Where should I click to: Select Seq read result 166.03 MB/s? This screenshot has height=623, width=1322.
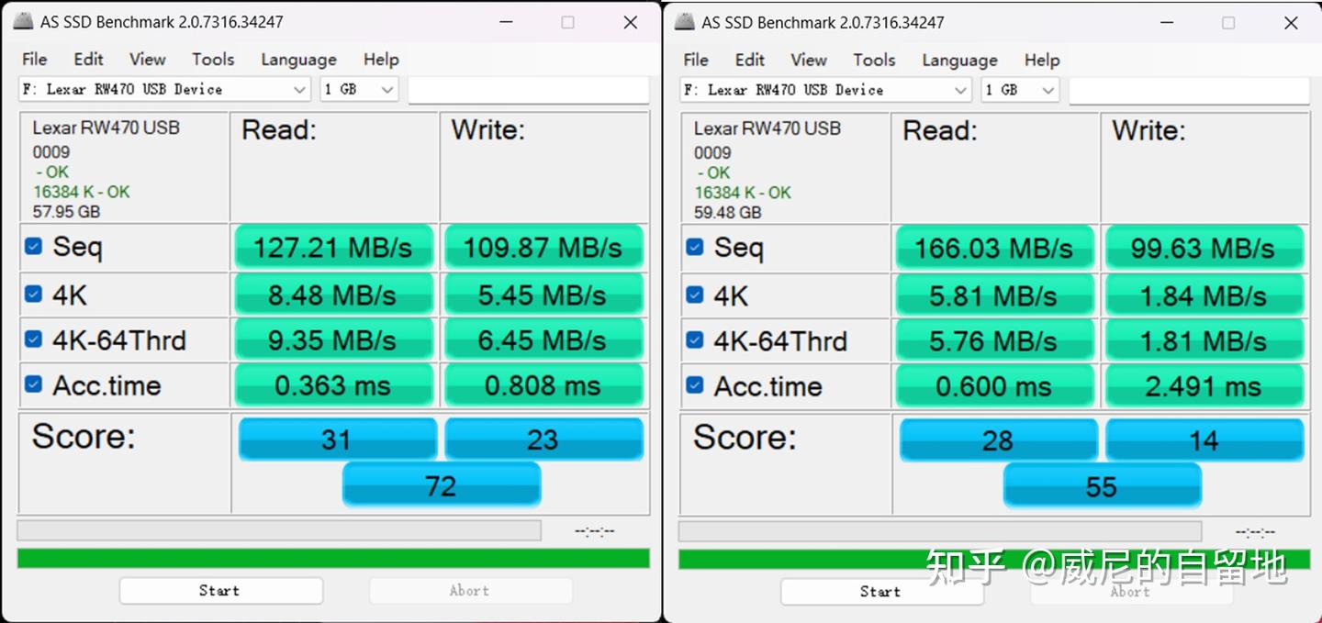(994, 248)
